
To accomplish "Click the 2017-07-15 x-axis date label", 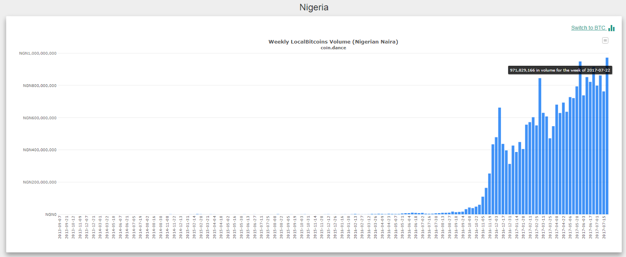I will (x=604, y=227).
